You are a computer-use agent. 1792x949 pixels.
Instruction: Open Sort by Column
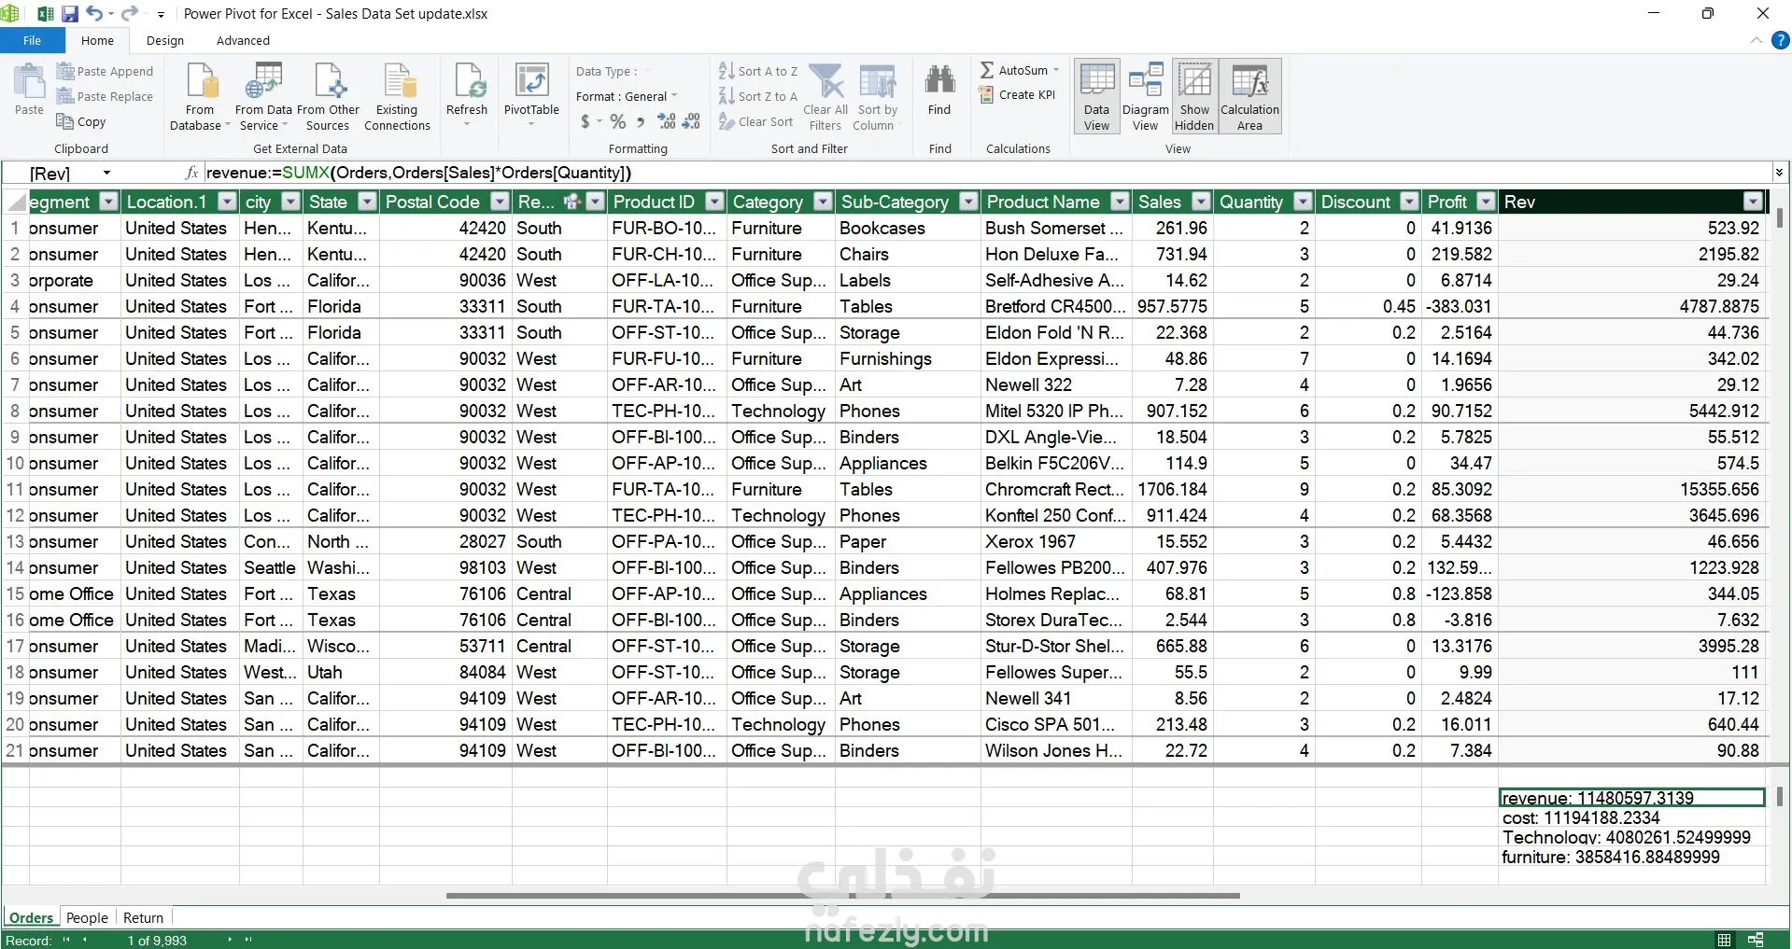click(x=877, y=97)
